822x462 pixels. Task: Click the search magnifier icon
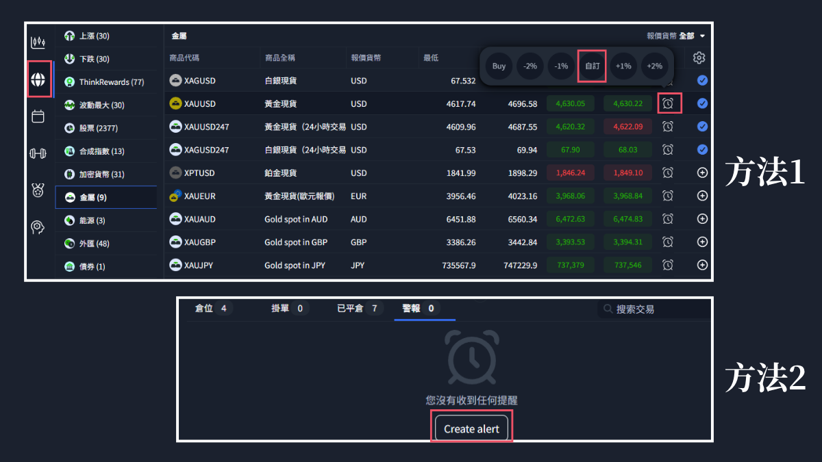[608, 309]
